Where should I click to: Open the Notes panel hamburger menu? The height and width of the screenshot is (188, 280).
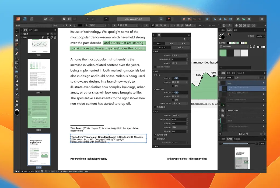point(189,35)
